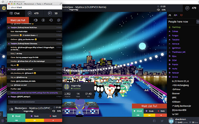This screenshot has height=124, width=199.
Task: Click the volume speaker icon at 60% in main header
Action: 158,10
